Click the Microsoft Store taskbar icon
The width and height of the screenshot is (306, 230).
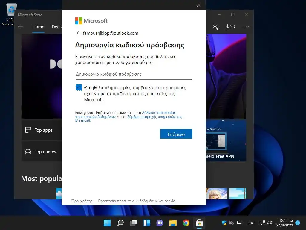199,223
